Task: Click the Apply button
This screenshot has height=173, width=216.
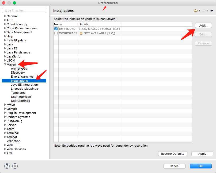Action: coord(202,154)
